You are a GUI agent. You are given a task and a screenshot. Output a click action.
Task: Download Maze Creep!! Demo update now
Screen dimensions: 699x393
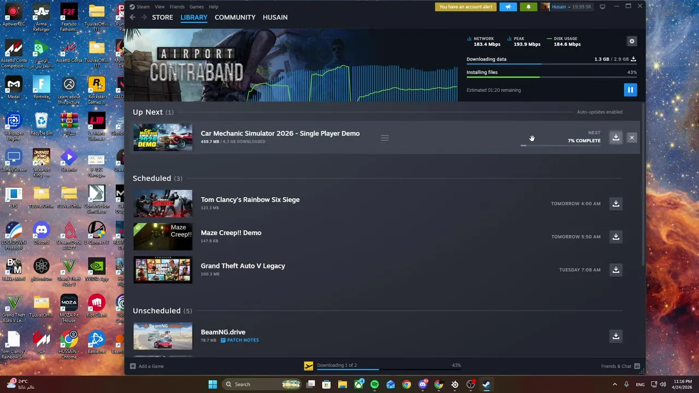pos(615,237)
